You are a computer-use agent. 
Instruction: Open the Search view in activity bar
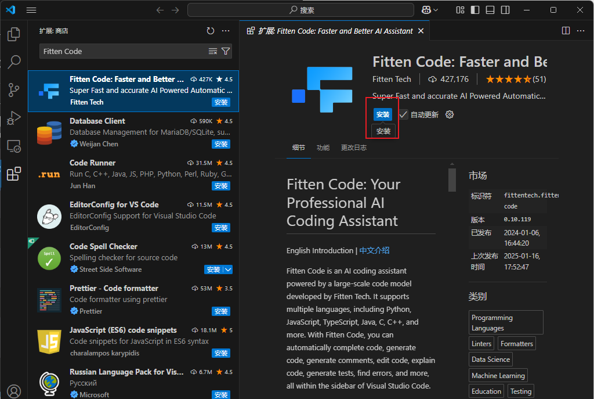click(x=14, y=62)
